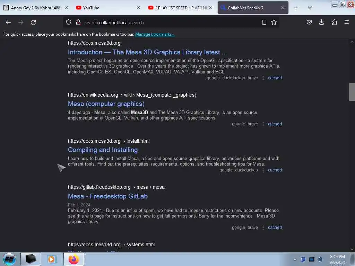Open cached link of the Wikipedia Mesa result
355x266 pixels.
275,124
